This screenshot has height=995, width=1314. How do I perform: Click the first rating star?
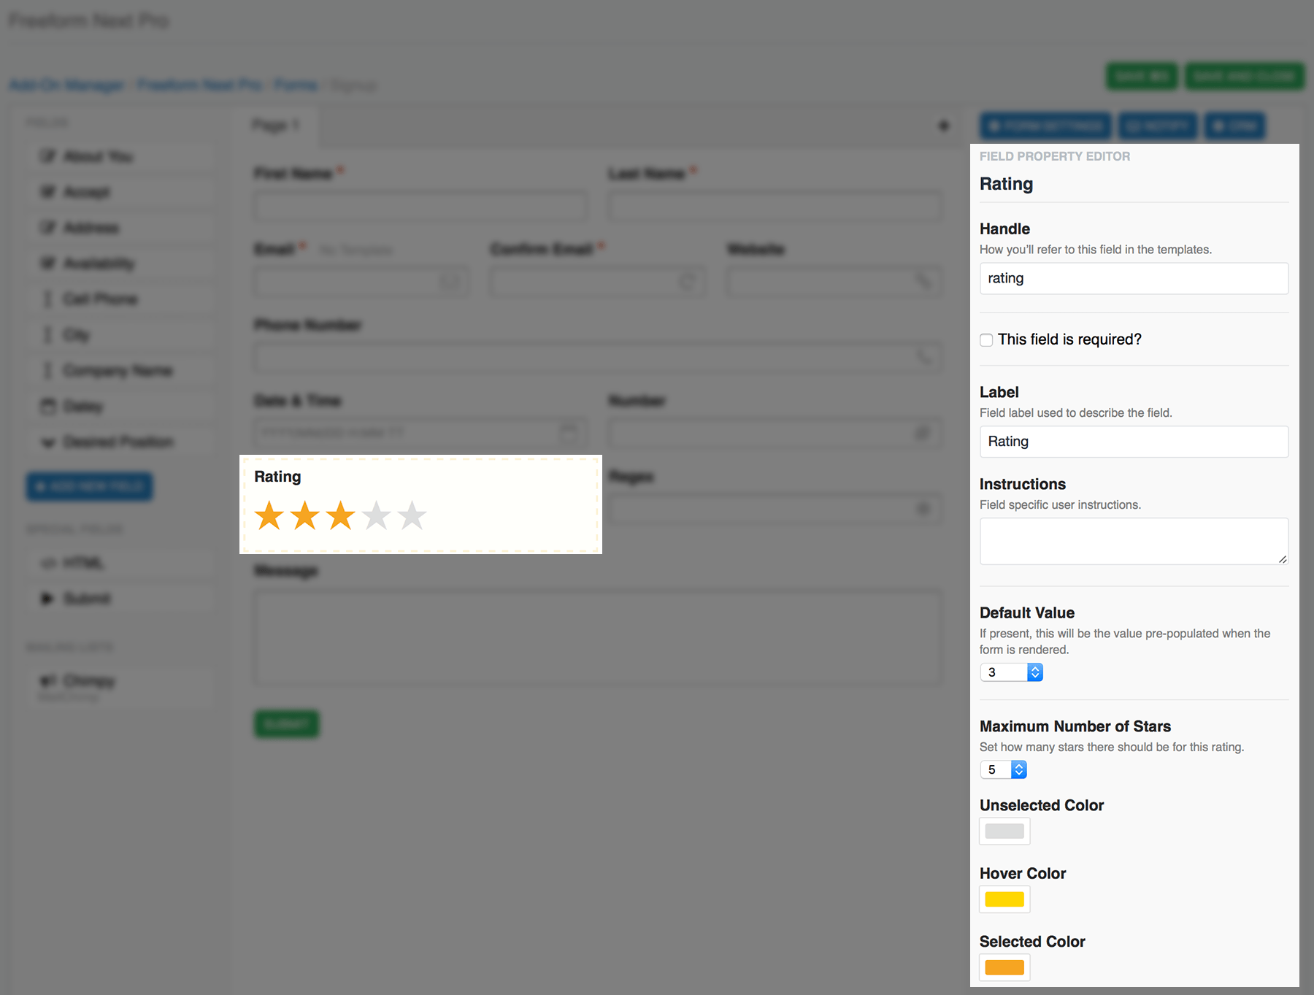pos(269,515)
